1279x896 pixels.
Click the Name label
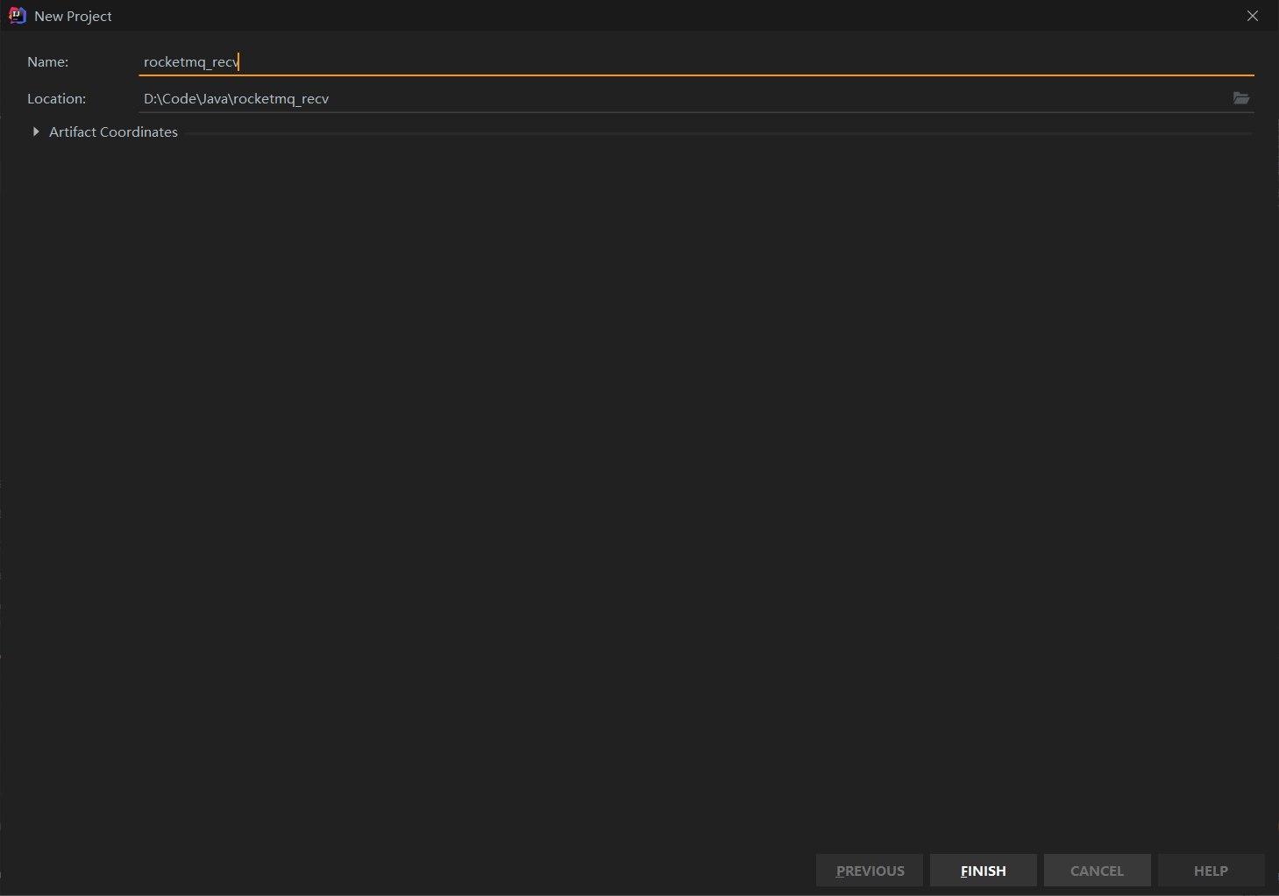click(47, 61)
